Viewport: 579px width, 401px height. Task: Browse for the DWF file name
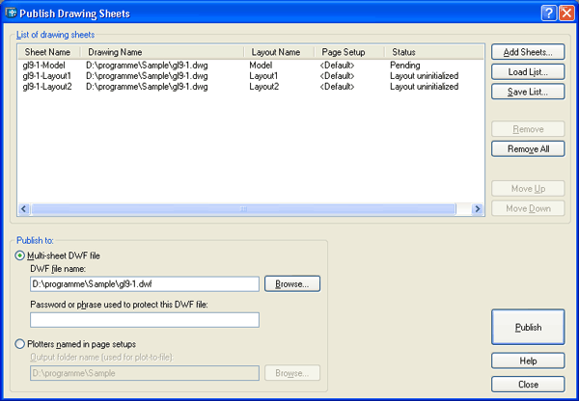pos(291,284)
